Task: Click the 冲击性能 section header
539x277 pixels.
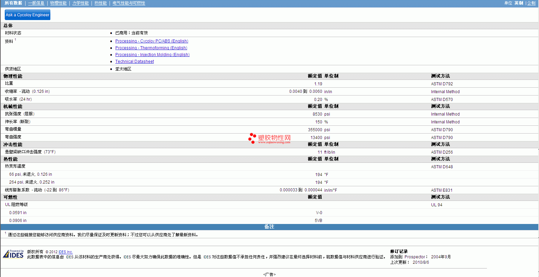Action: 13,144
